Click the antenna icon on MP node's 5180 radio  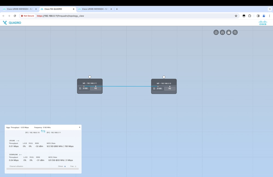pyautogui.click(x=154, y=89)
